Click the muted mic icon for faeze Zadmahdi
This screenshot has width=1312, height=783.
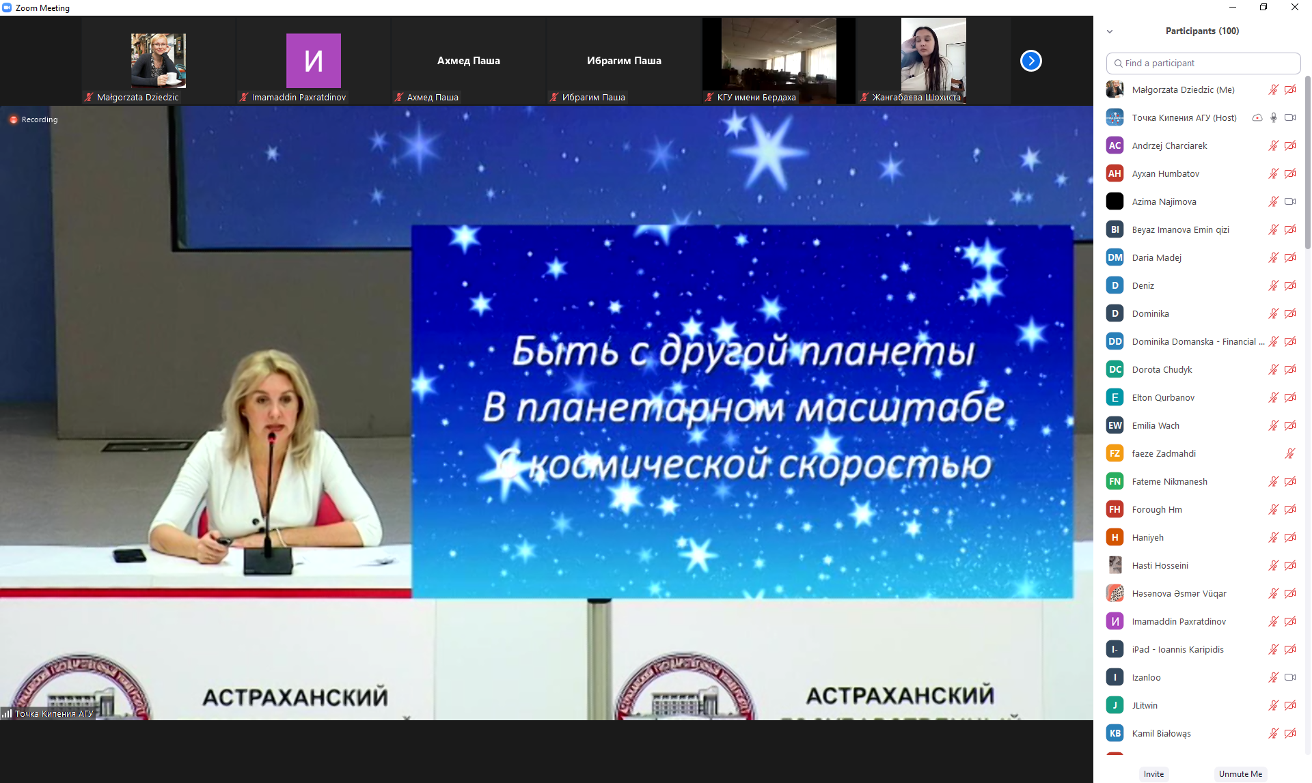(x=1290, y=453)
